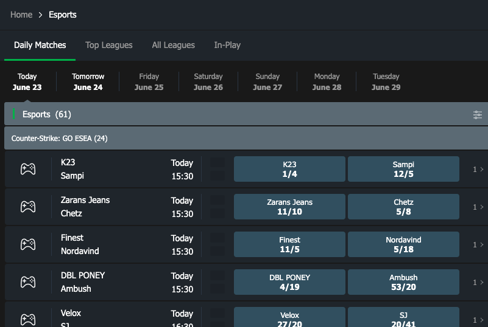The image size is (488, 327).
Task: Bet on K23 at 1/4
Action: [289, 169]
